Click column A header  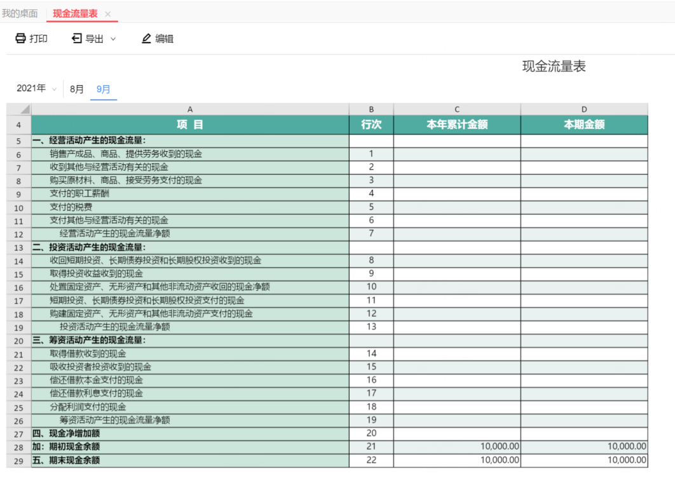click(190, 109)
